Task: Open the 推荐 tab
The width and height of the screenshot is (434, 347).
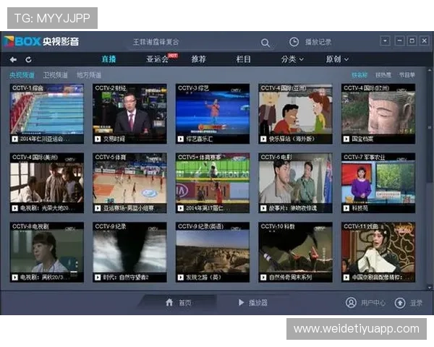Action: tap(199, 59)
